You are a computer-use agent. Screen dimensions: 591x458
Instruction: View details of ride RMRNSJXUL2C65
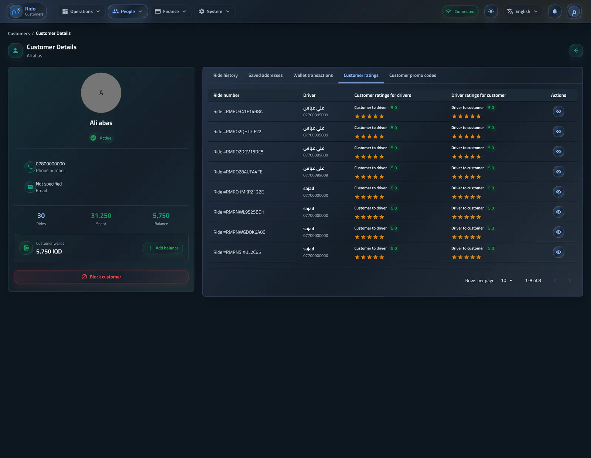(558, 252)
